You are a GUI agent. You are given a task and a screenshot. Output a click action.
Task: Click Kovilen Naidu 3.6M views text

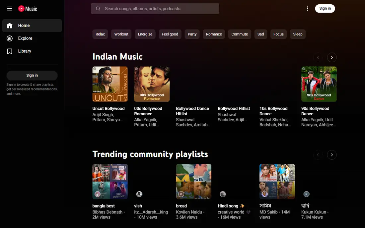tap(190, 214)
